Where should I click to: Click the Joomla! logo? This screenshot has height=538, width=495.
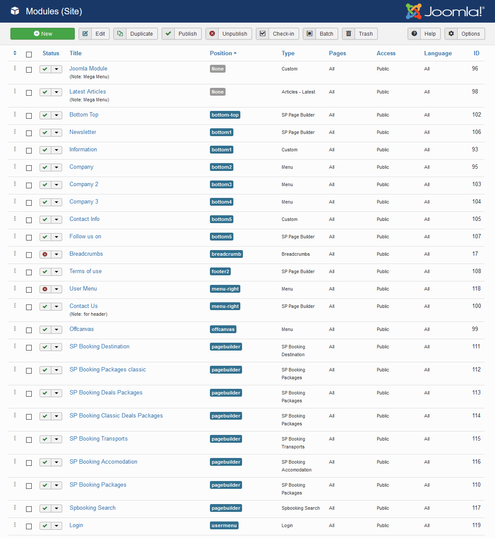click(445, 11)
